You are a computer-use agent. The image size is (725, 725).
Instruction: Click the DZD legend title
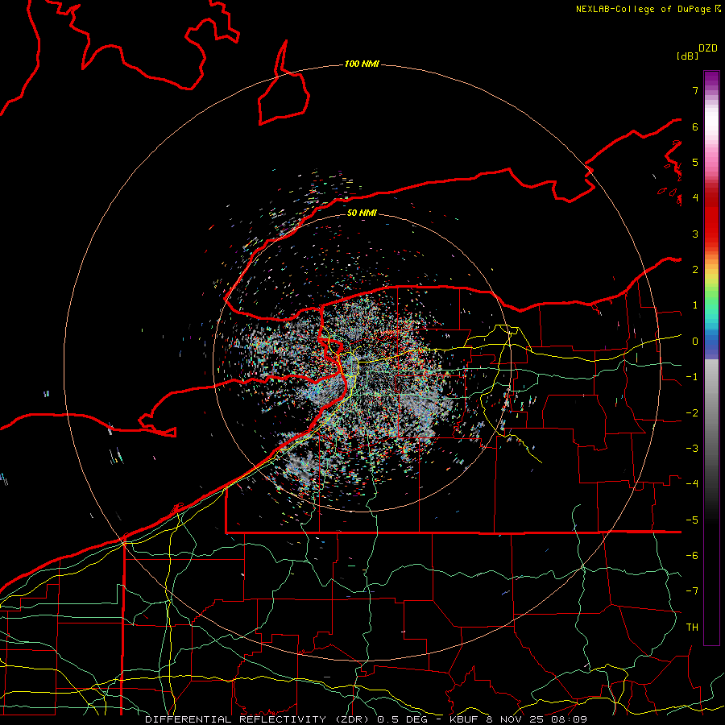click(708, 48)
